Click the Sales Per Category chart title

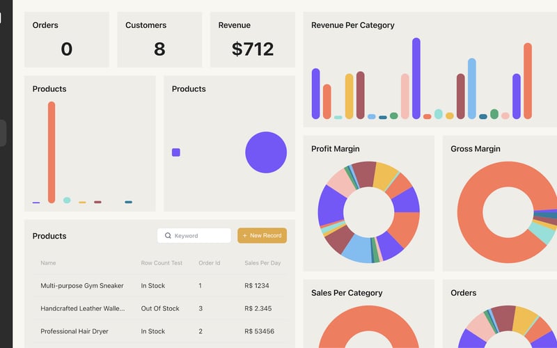pyautogui.click(x=347, y=292)
